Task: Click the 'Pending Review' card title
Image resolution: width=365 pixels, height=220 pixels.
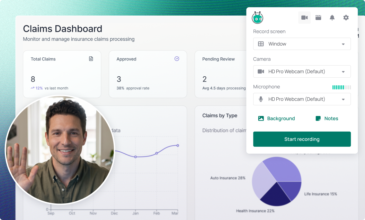Action: point(219,59)
